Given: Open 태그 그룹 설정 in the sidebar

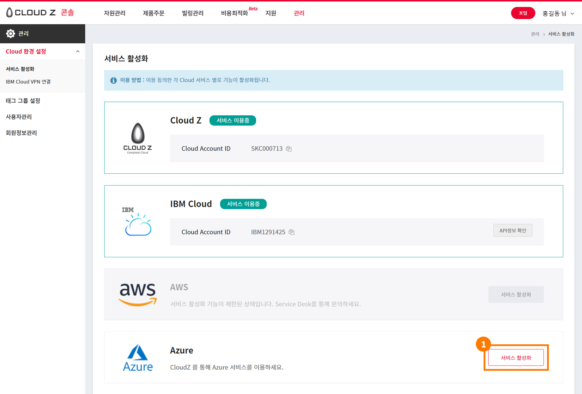Looking at the screenshot, I should [23, 101].
